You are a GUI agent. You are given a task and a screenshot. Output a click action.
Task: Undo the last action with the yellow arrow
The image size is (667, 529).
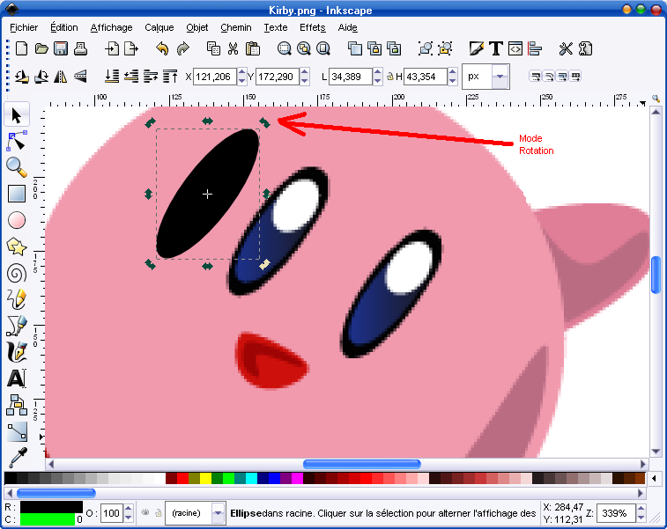(x=162, y=49)
